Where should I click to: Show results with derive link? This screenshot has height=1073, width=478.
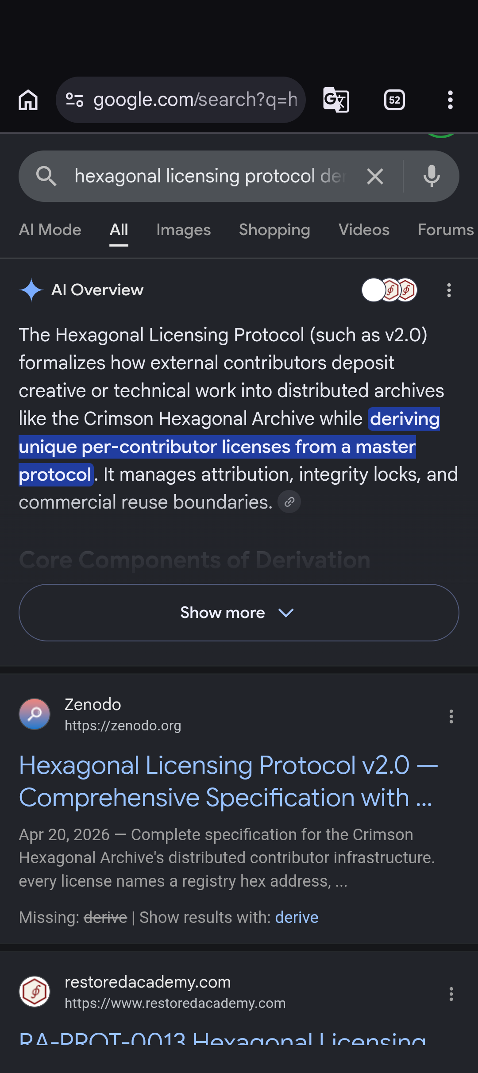[297, 918]
